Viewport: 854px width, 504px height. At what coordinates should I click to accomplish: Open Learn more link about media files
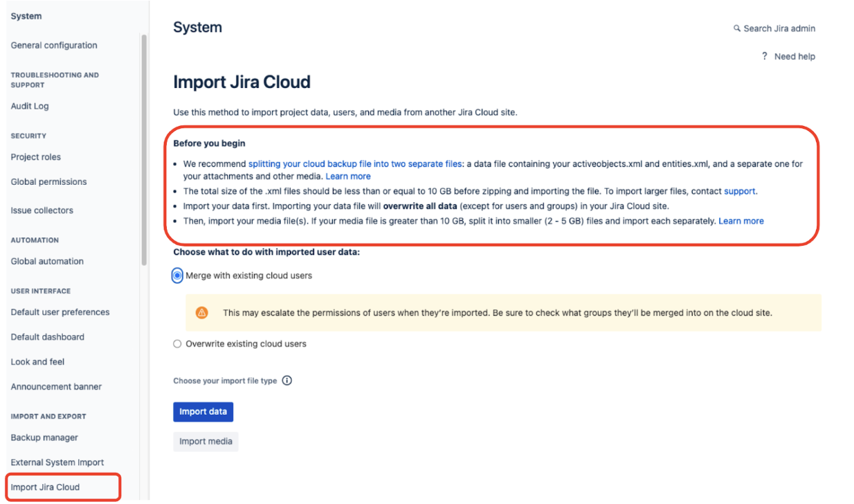741,221
